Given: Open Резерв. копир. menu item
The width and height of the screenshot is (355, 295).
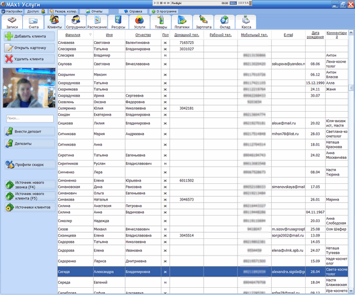Looking at the screenshot, I should 64,11.
